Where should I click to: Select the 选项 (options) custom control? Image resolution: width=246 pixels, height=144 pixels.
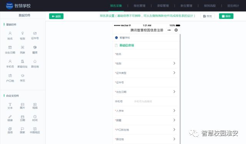[x=10, y=130]
